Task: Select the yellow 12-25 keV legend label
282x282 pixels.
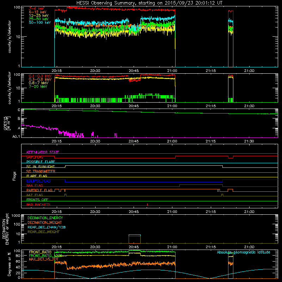Action: [39, 16]
